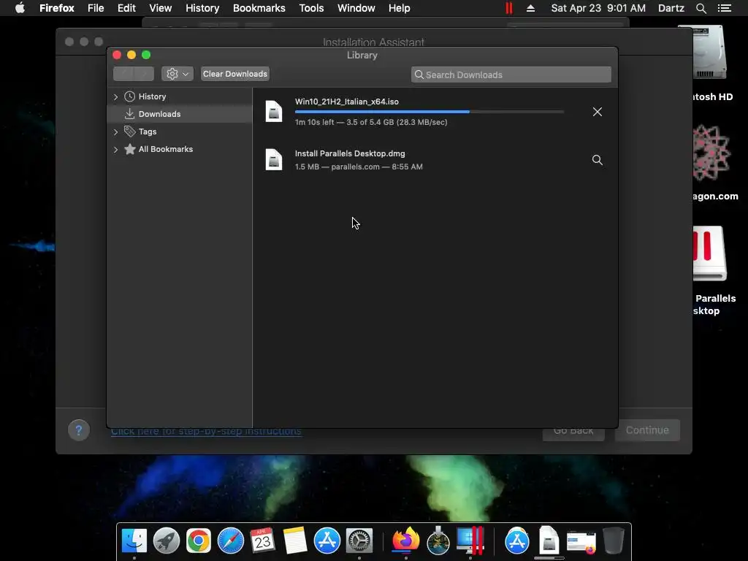Open the Downloads stack in Dock
The height and width of the screenshot is (561, 748).
tap(549, 541)
